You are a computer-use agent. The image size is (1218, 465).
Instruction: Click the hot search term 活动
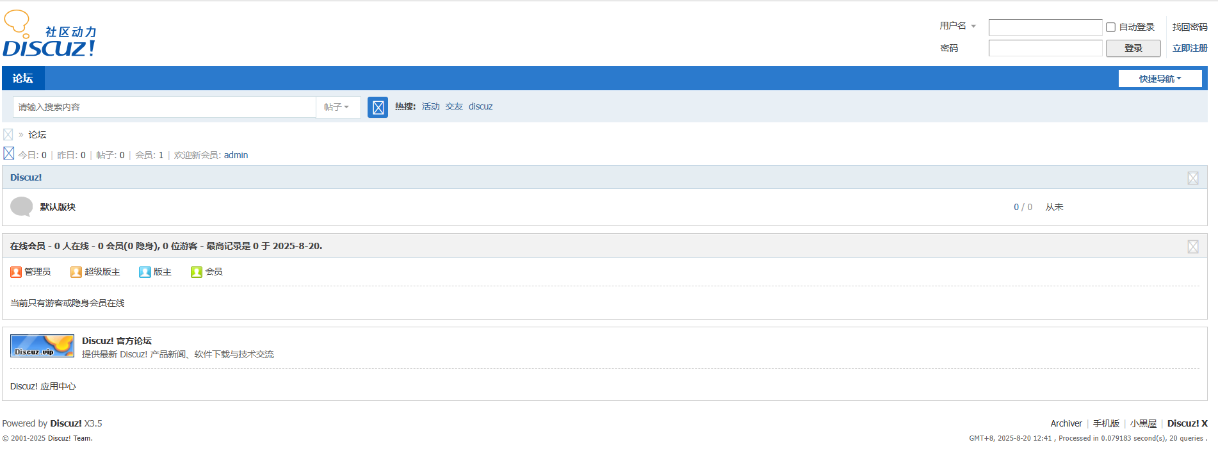pyautogui.click(x=431, y=106)
